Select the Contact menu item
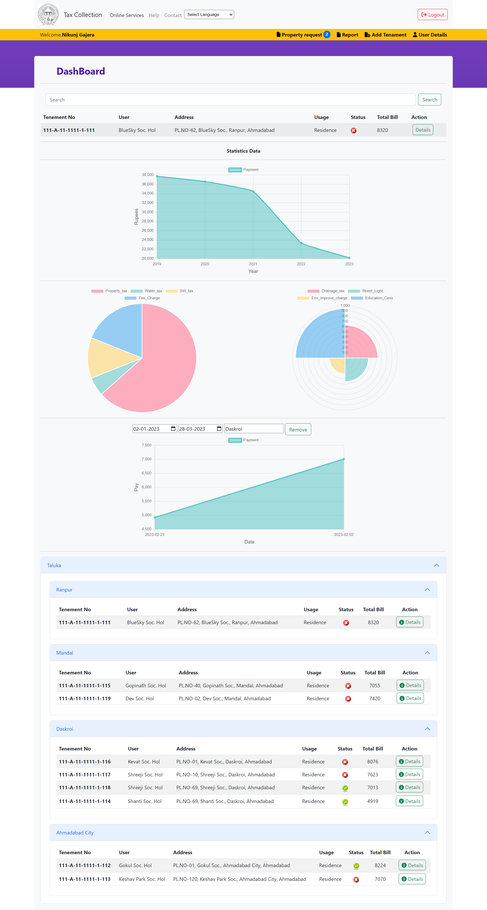Viewport: 487px width, 910px height. coord(173,15)
